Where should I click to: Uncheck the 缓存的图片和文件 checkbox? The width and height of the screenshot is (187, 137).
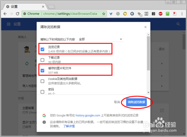(x=43, y=70)
